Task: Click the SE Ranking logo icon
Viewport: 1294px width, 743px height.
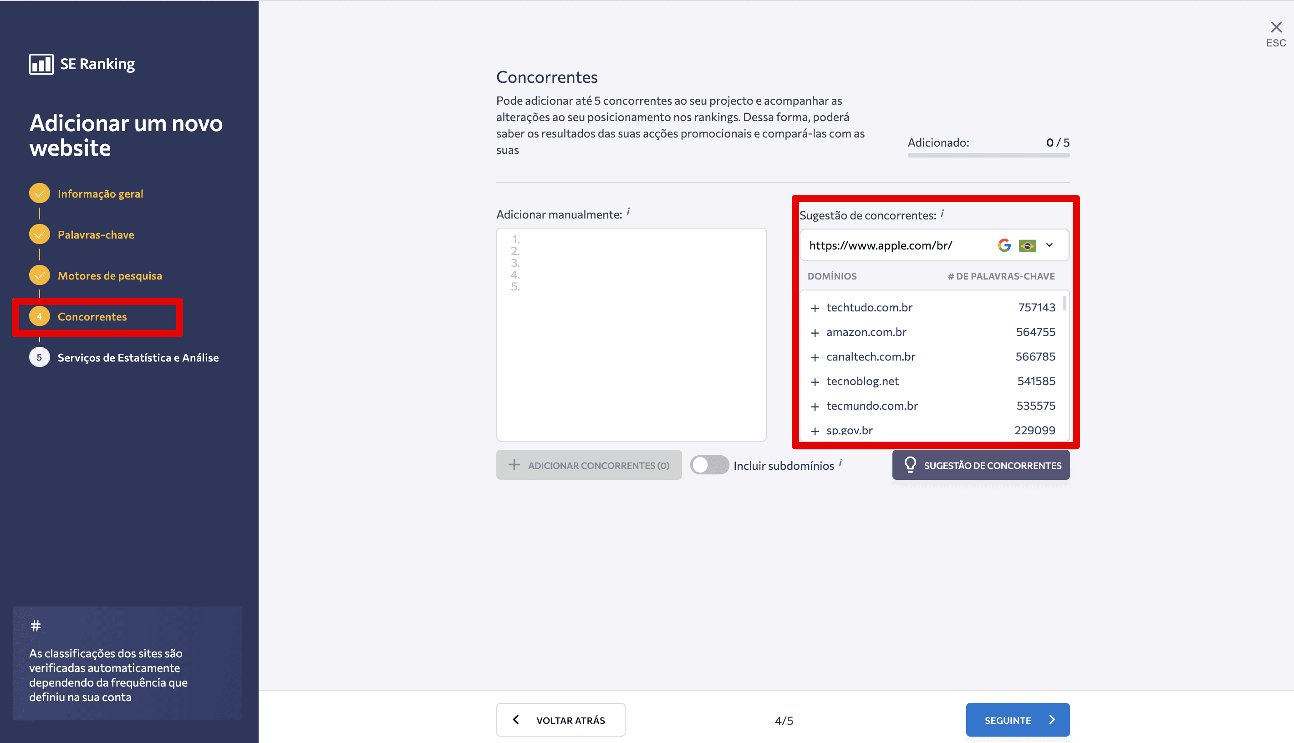Action: click(41, 64)
